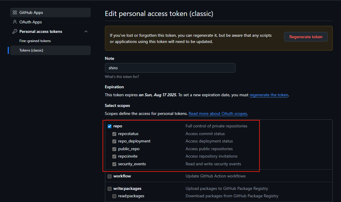
Task: Toggle the repo:status checkbox
Action: point(114,134)
